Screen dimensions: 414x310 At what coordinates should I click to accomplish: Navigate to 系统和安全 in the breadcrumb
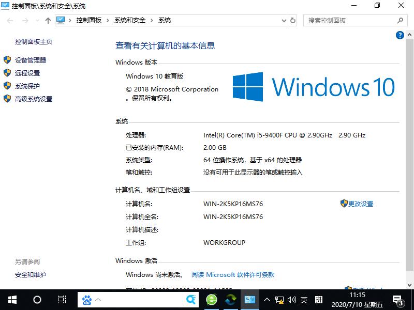click(x=128, y=20)
